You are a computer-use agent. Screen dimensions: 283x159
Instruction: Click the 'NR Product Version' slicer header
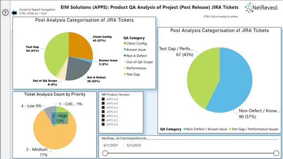115,95
